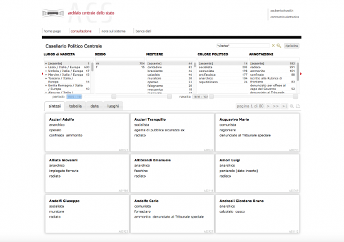
Task: Click the periodo slider right handle
Action: (169, 96)
